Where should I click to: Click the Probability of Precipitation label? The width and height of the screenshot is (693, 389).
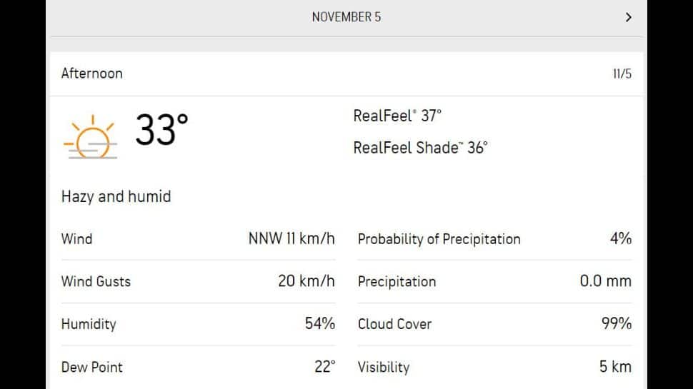(439, 239)
